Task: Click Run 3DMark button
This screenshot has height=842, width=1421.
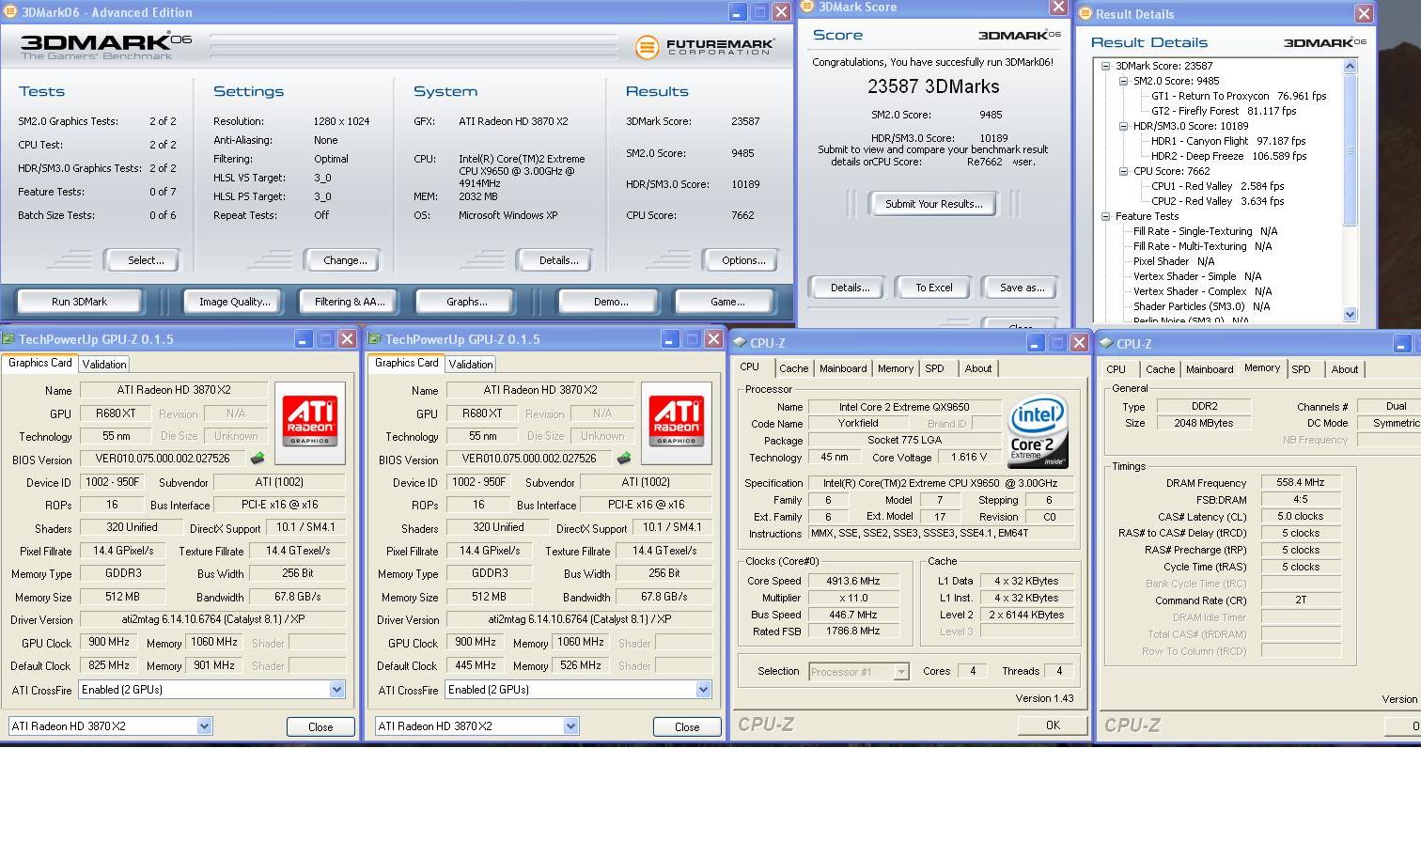Action: coord(80,302)
